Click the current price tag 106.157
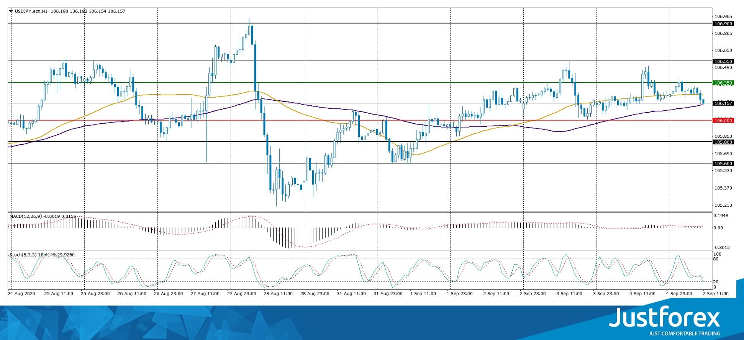Viewport: 744px width, 340px height. pos(723,103)
